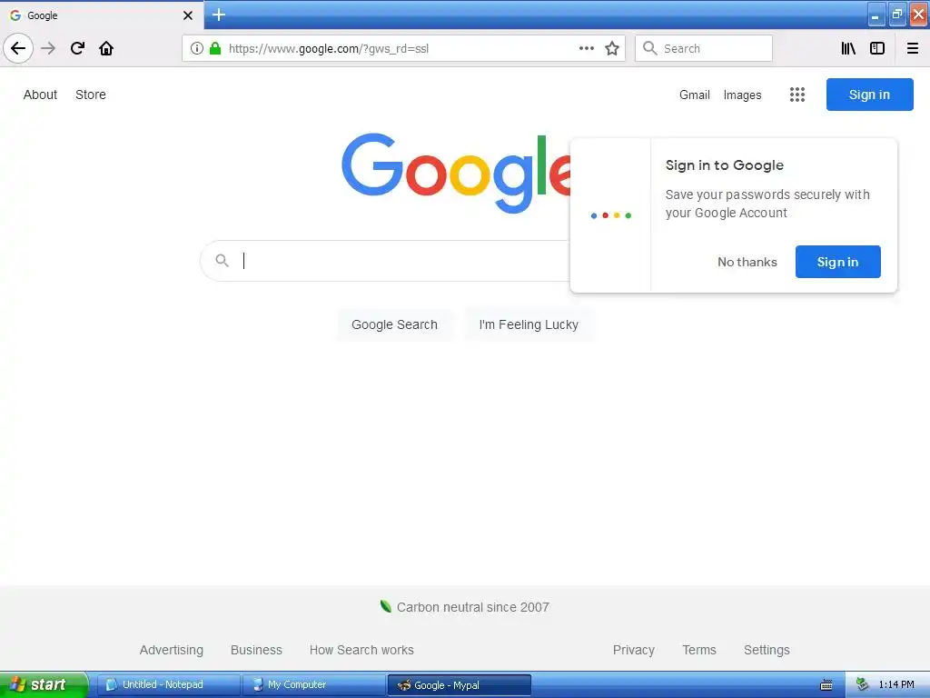Image resolution: width=930 pixels, height=698 pixels.
Task: Open the Settings footer menu
Action: pos(767,650)
